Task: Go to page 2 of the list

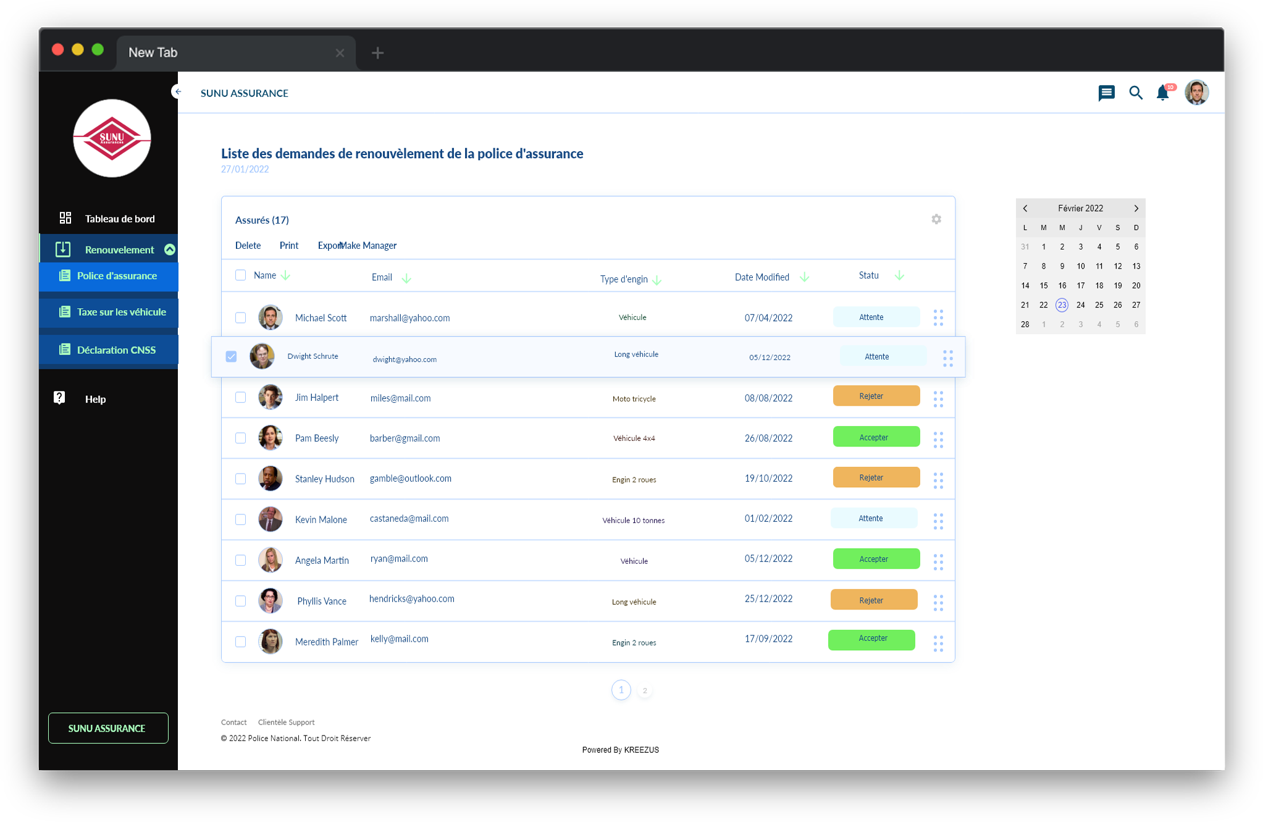Action: point(645,690)
